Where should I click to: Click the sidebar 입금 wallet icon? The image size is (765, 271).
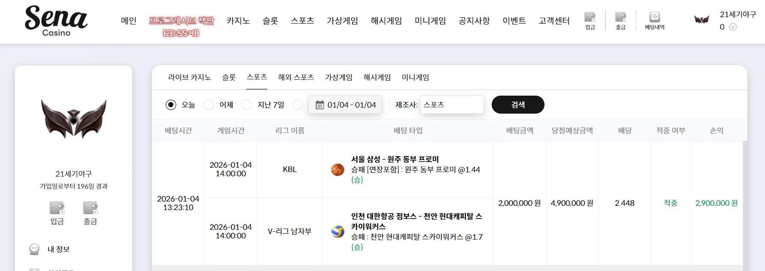pos(57,208)
